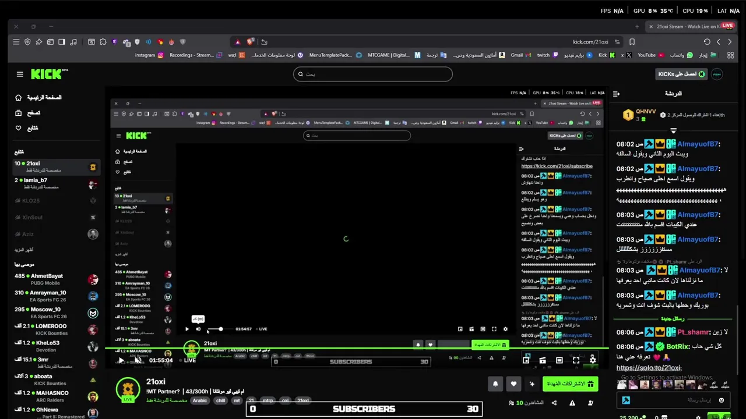
Task: Open the browser extensions puzzle icon
Action: click(103, 42)
